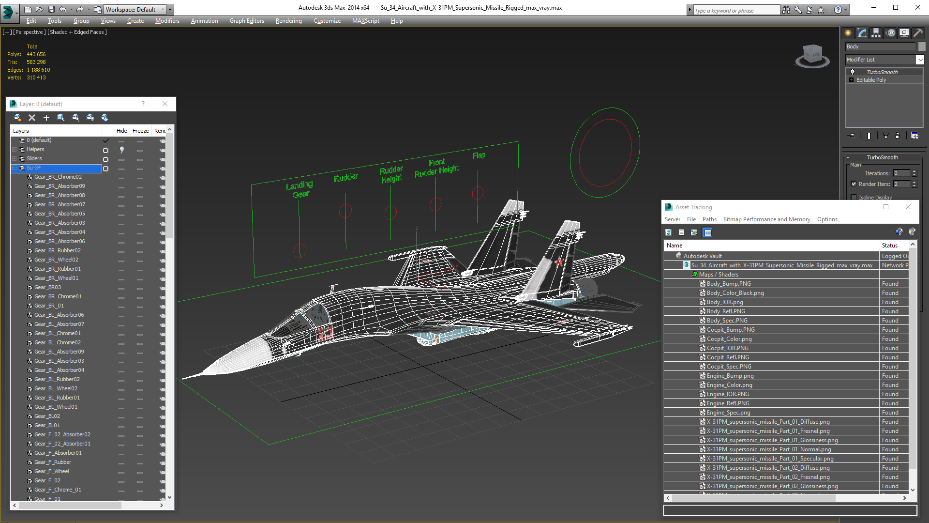929x523 pixels.
Task: Toggle the TurboSmooth modifier lightbulb
Action: click(853, 72)
